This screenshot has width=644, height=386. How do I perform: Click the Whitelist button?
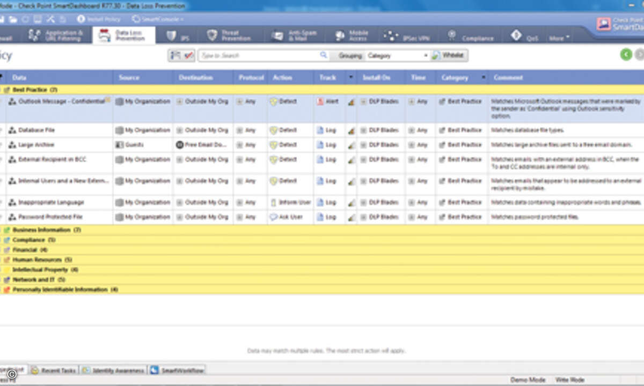449,55
